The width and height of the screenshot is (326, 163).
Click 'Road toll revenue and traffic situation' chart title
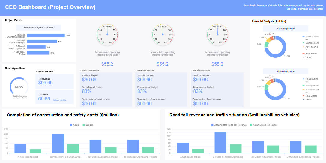pos(235,115)
